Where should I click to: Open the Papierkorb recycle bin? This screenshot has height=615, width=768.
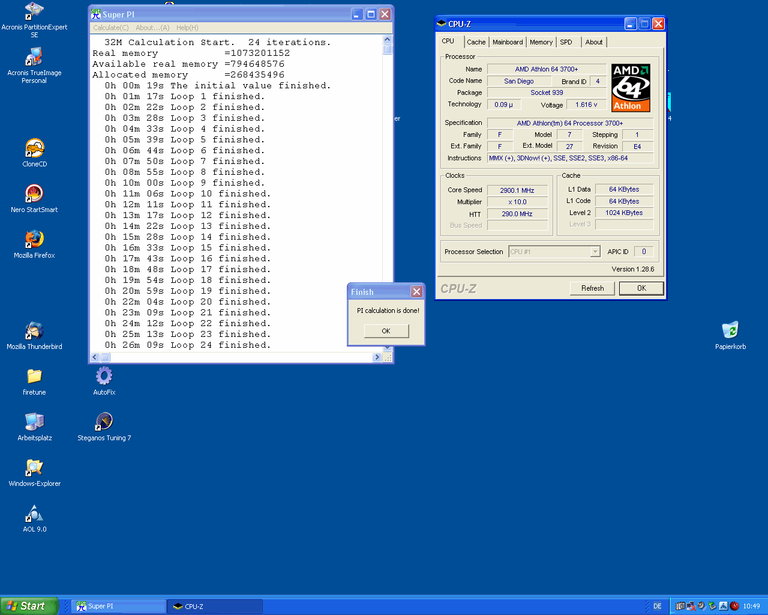(730, 331)
